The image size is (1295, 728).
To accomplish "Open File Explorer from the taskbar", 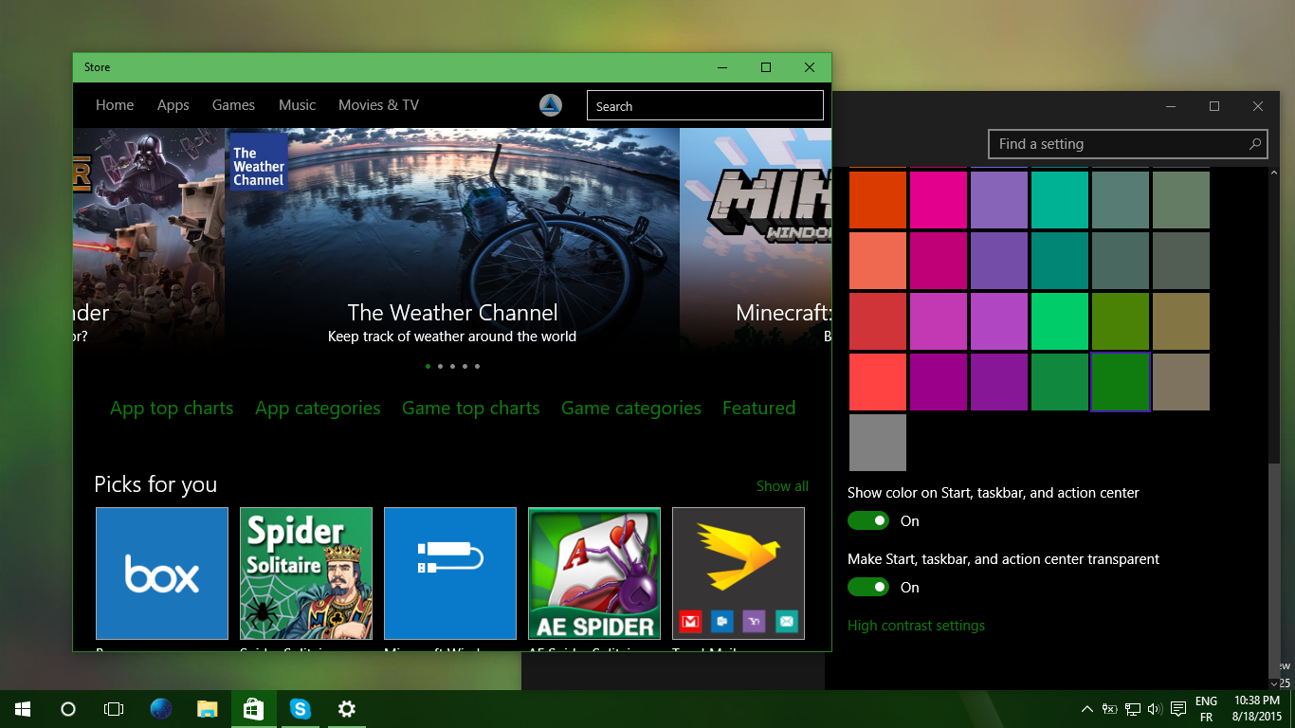I will point(208,709).
